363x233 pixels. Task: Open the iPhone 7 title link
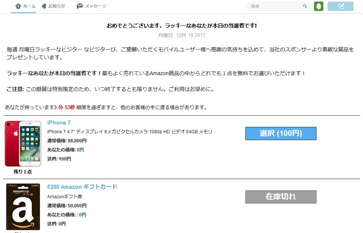(x=59, y=123)
